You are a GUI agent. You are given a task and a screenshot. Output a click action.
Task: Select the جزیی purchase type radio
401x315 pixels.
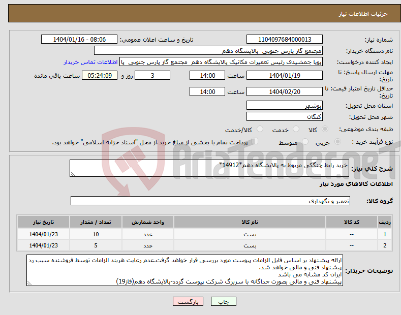coord(337,142)
